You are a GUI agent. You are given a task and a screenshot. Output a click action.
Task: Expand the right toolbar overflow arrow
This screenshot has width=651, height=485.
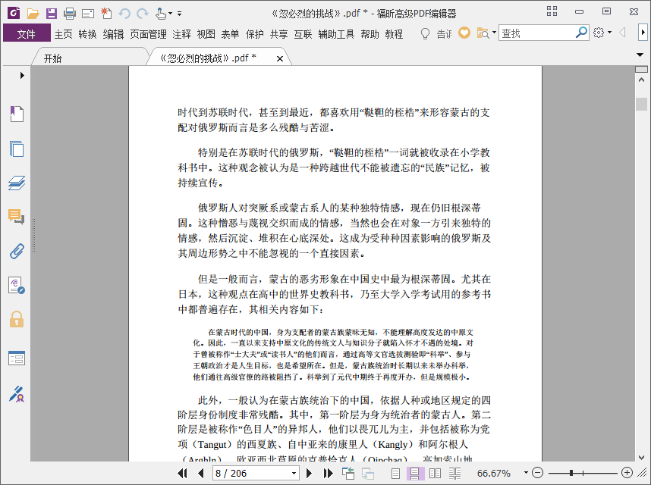click(643, 33)
